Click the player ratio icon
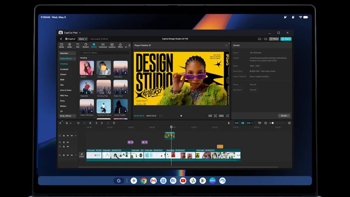 221,116
